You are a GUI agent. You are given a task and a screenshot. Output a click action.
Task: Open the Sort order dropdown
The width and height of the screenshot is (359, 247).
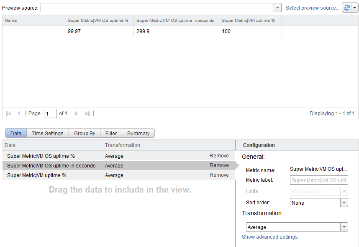coord(344,203)
